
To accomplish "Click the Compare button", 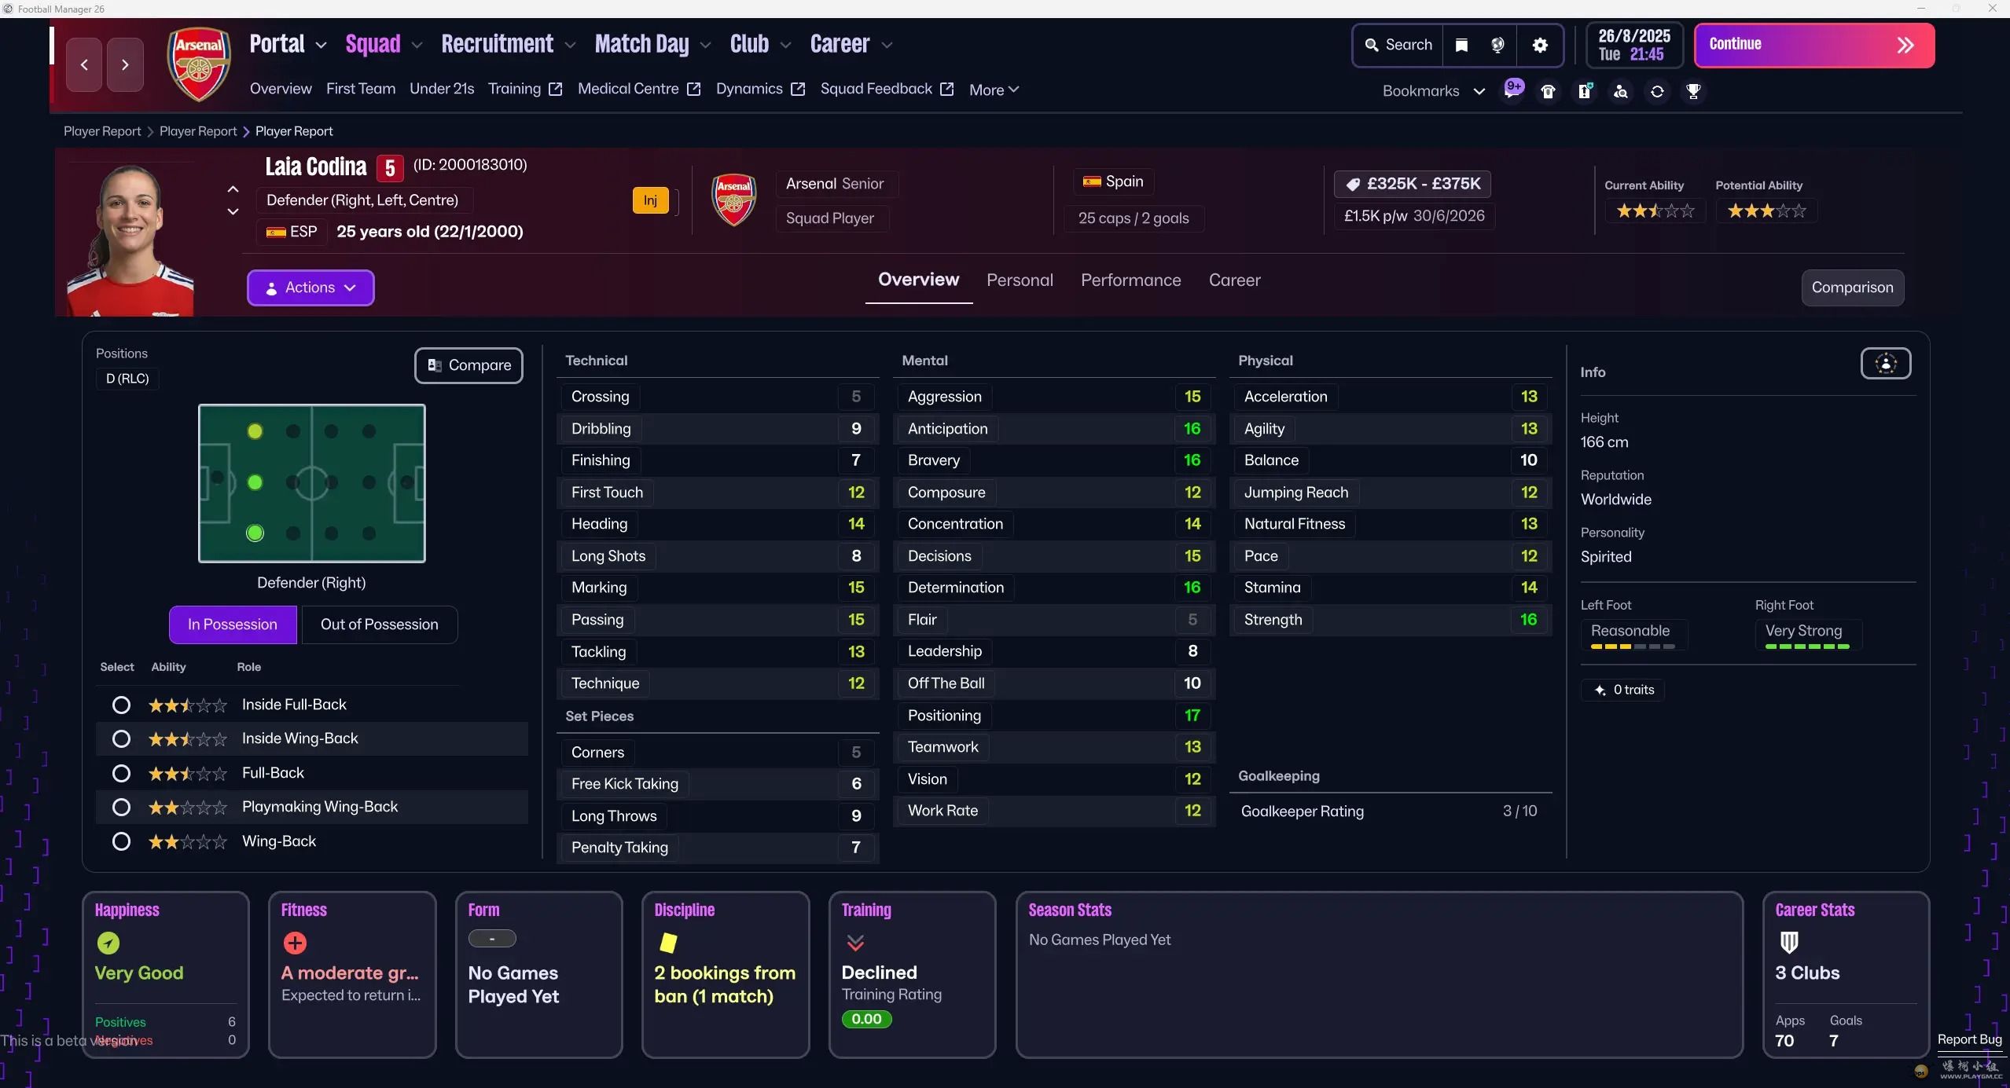I will (x=469, y=365).
